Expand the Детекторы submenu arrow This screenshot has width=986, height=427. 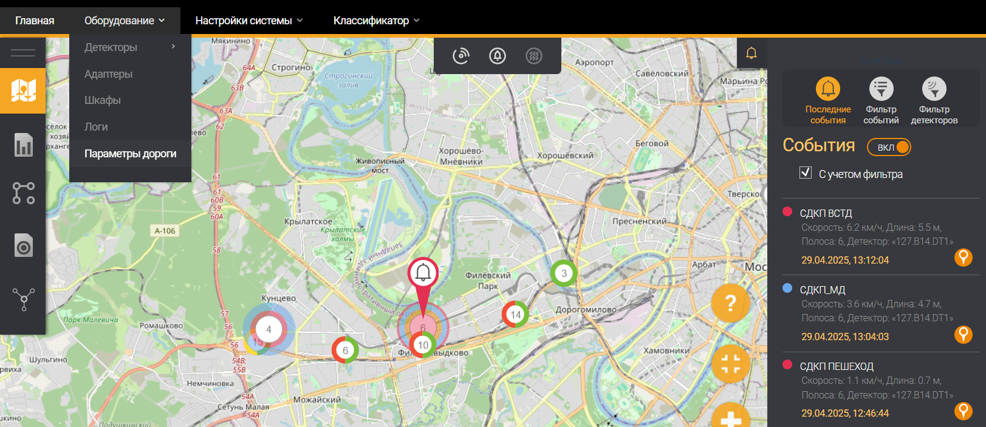click(x=173, y=47)
